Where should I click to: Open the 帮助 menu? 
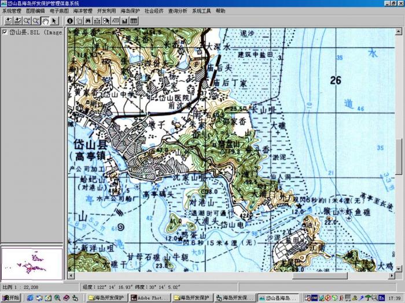(220, 11)
